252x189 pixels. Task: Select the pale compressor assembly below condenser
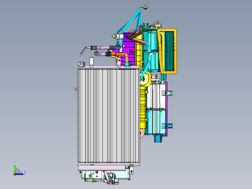(x=105, y=177)
